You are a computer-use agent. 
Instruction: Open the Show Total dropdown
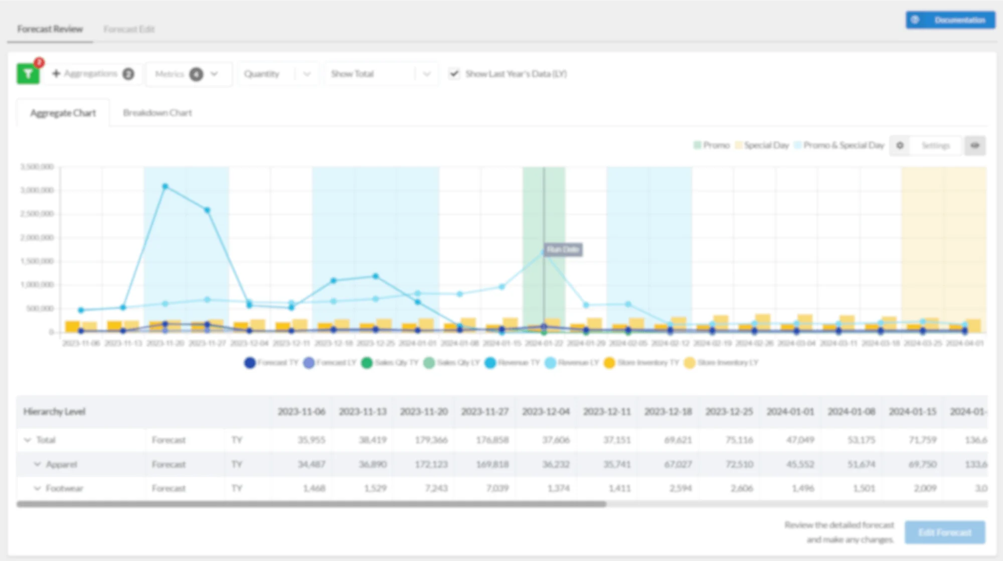point(381,74)
